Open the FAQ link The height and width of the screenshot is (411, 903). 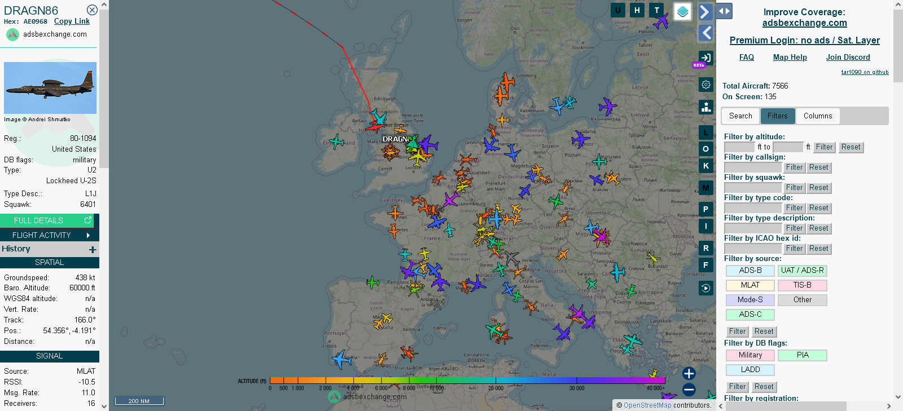click(747, 58)
